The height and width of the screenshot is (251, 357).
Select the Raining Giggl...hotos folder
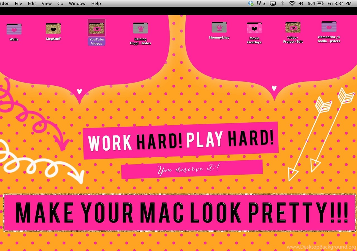tap(140, 28)
